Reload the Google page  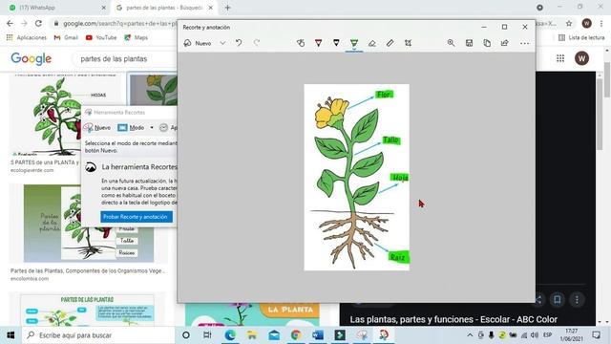click(x=38, y=23)
